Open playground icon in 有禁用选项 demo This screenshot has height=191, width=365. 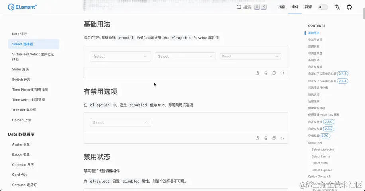pyautogui.click(x=258, y=138)
